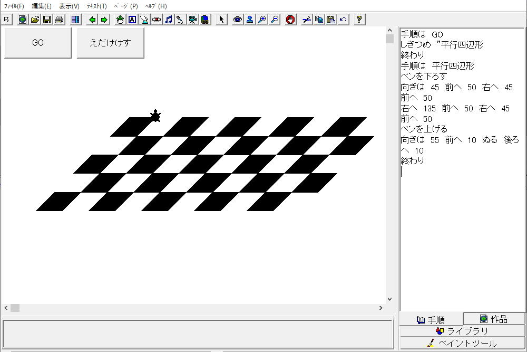The image size is (527, 352).
Task: Click the red stop hand icon
Action: (x=290, y=20)
